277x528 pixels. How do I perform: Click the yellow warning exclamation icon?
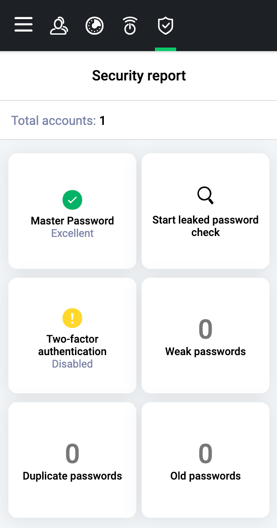pos(72,318)
